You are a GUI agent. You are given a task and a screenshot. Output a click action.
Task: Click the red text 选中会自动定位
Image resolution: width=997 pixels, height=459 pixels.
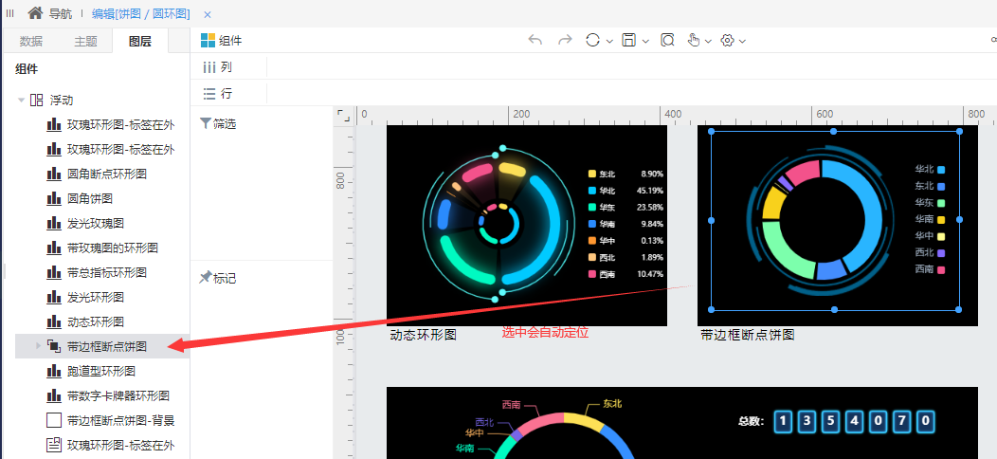click(545, 332)
